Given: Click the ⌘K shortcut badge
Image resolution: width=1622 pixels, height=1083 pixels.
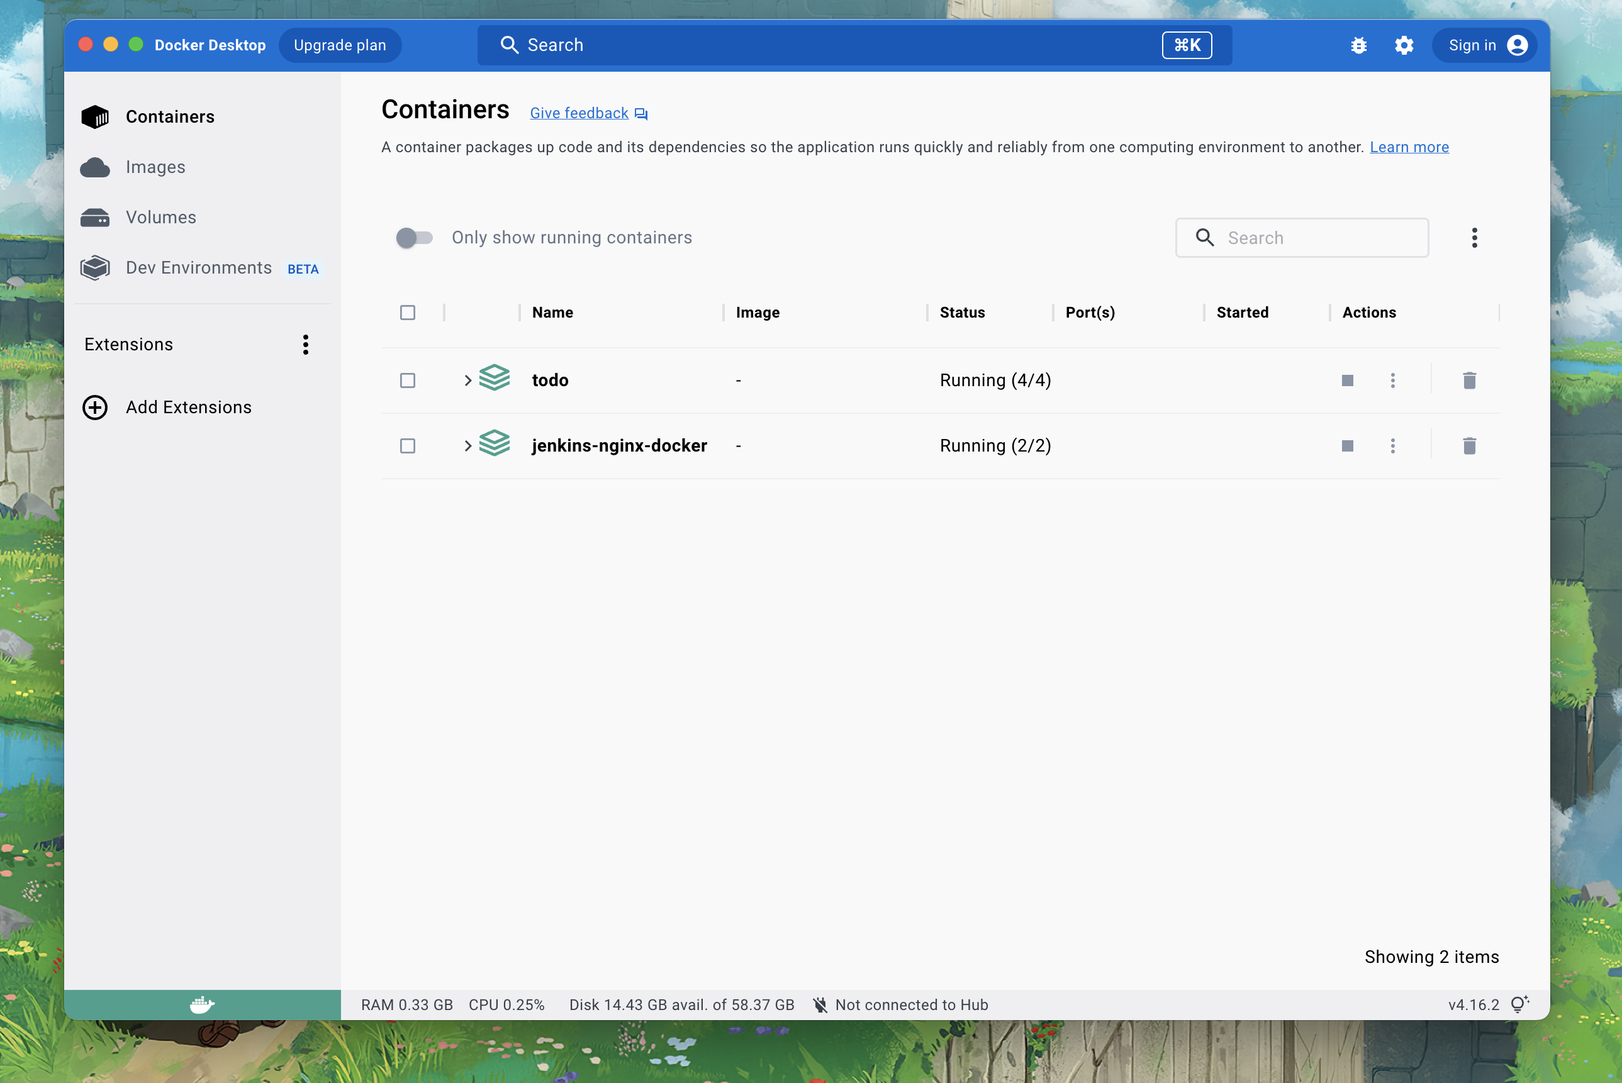Looking at the screenshot, I should tap(1187, 45).
